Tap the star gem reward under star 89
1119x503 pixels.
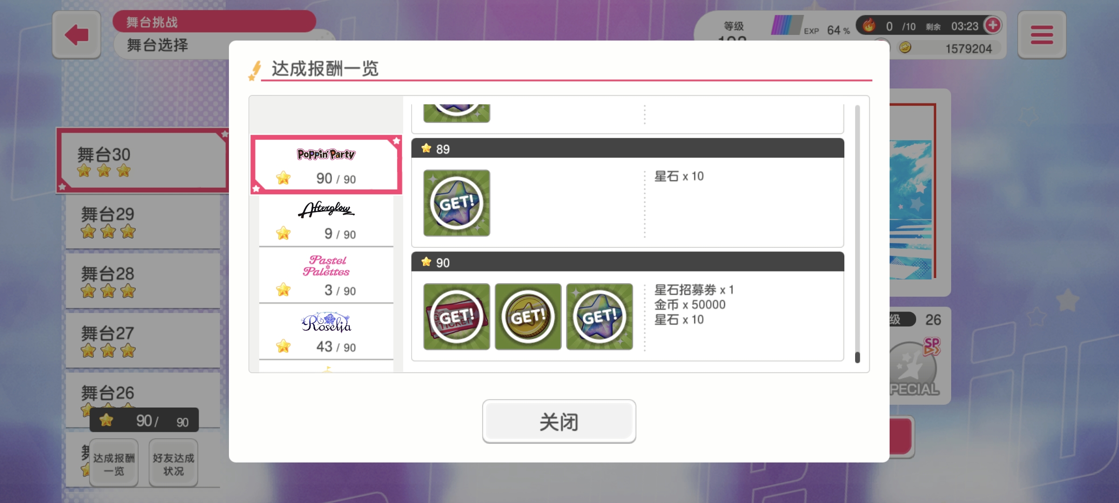coord(456,203)
